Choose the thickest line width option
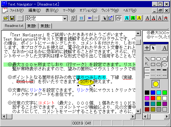 (x=165, y=70)
